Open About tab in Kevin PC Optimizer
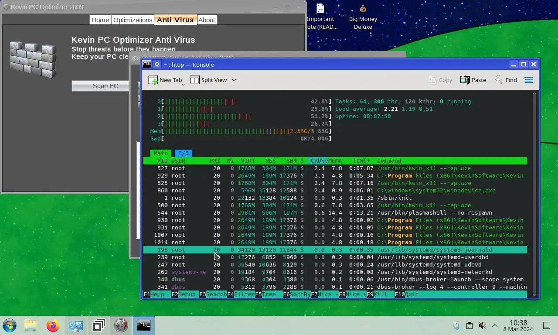558x335 pixels. tap(207, 20)
